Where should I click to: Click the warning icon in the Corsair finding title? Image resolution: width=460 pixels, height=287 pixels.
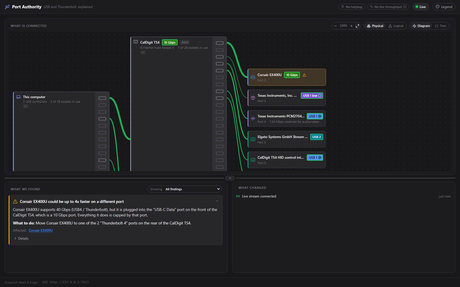tap(15, 202)
